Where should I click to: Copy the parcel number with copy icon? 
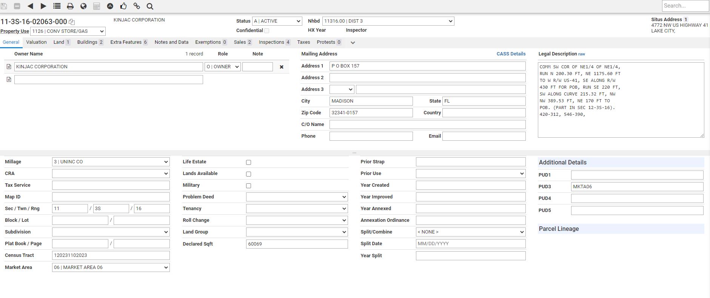click(x=72, y=22)
